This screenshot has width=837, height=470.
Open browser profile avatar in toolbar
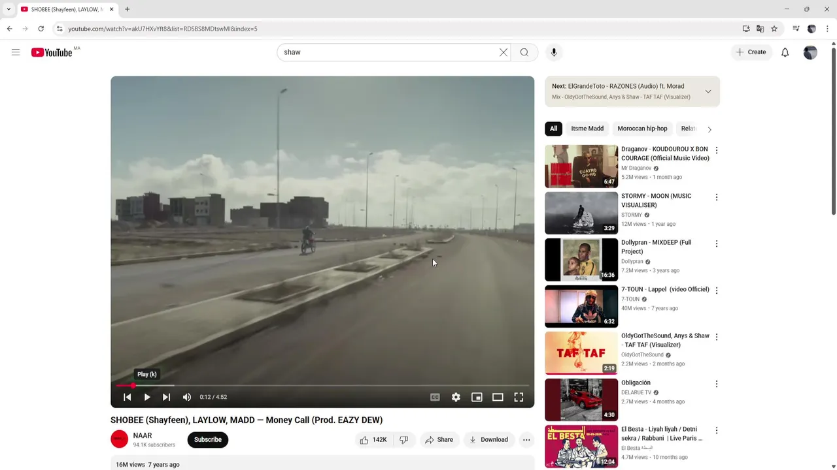pyautogui.click(x=811, y=29)
